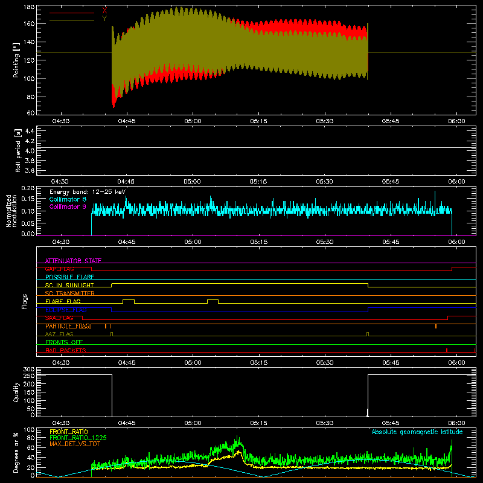Select the SAA_FLAG label
Viewport: 483px width, 483px height.
[x=59, y=318]
